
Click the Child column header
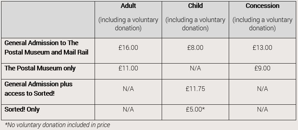[195, 6]
